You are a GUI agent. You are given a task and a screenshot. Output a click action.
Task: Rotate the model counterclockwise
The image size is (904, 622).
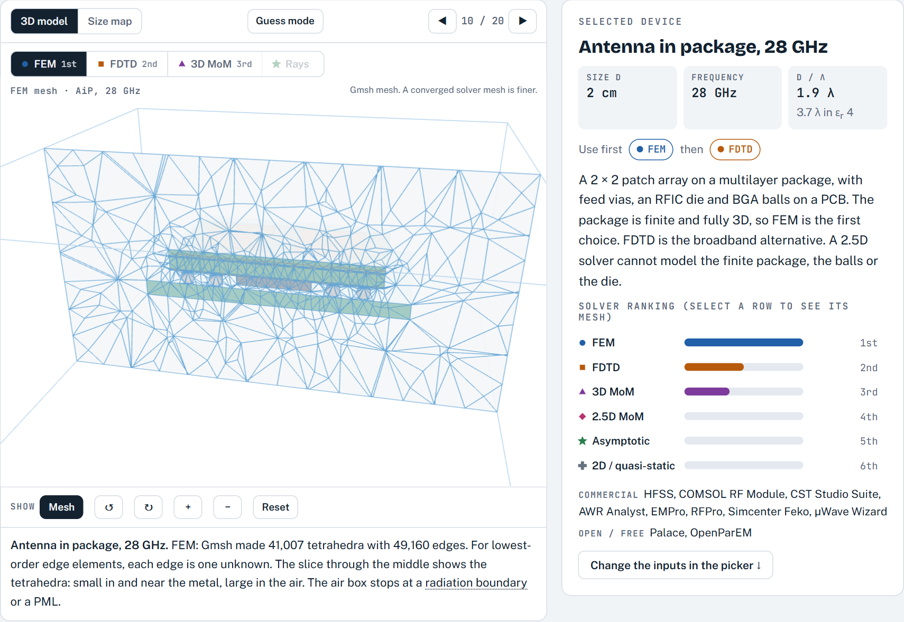[109, 507]
